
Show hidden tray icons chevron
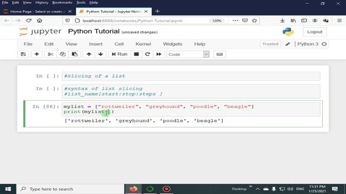257,189
